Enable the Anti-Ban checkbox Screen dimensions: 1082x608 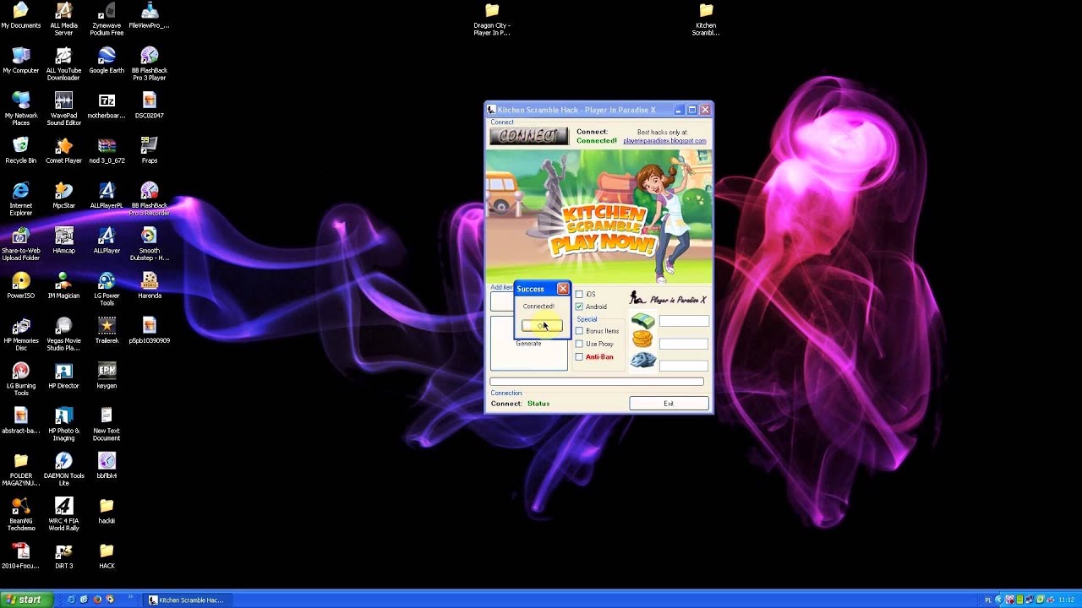(x=579, y=356)
